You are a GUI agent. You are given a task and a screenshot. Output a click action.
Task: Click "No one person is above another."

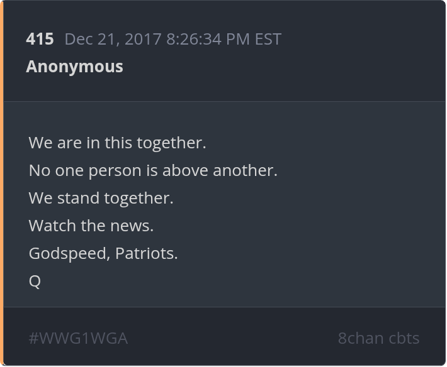(153, 170)
